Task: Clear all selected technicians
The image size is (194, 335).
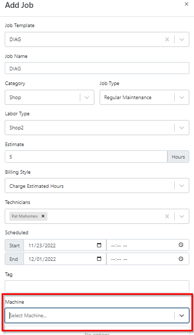Action: pos(167,217)
